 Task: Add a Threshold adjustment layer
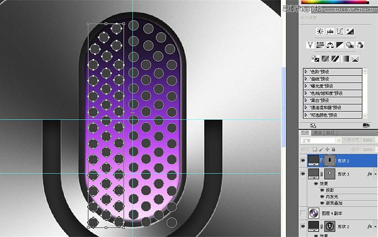pos(335,58)
